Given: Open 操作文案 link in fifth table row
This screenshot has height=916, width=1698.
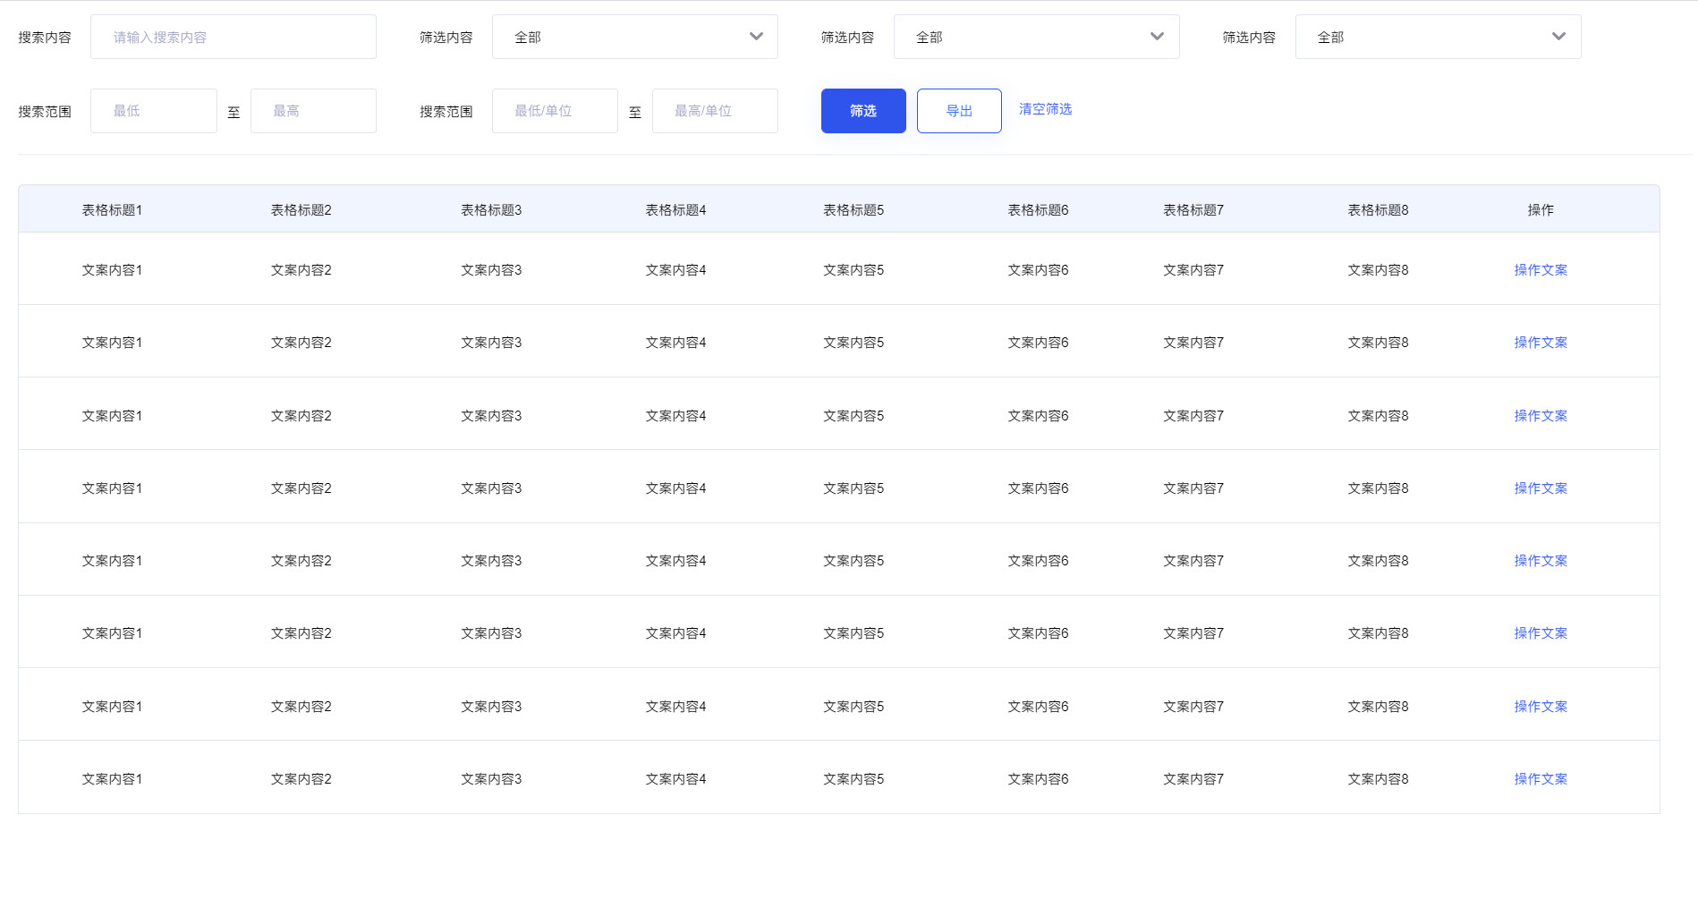Looking at the screenshot, I should pos(1541,561).
